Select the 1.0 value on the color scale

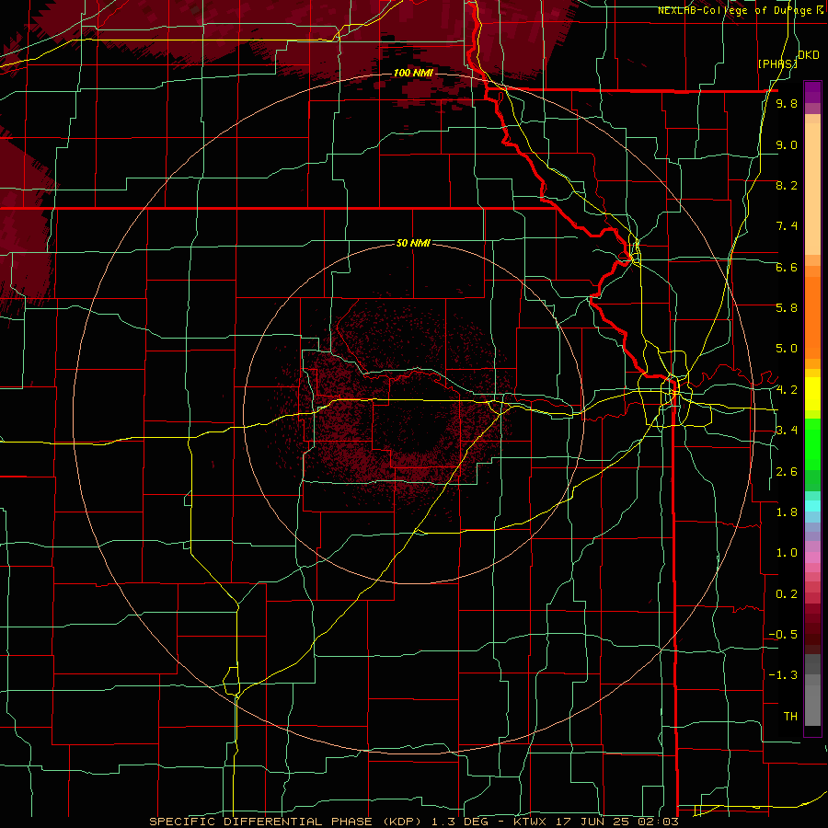tap(787, 553)
